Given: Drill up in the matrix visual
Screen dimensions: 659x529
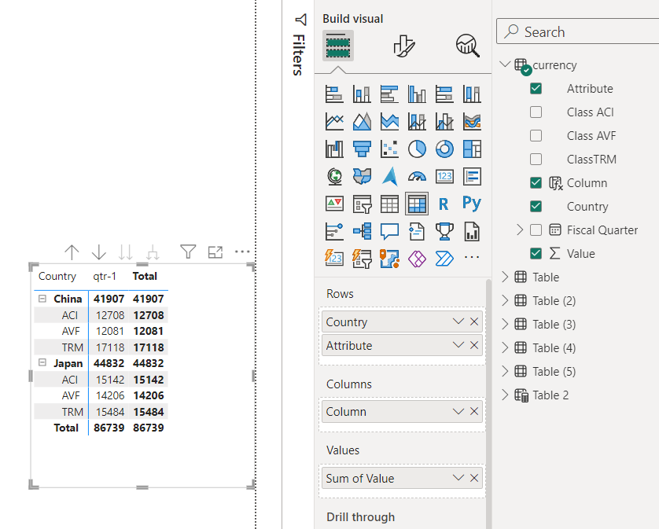Looking at the screenshot, I should tap(72, 252).
